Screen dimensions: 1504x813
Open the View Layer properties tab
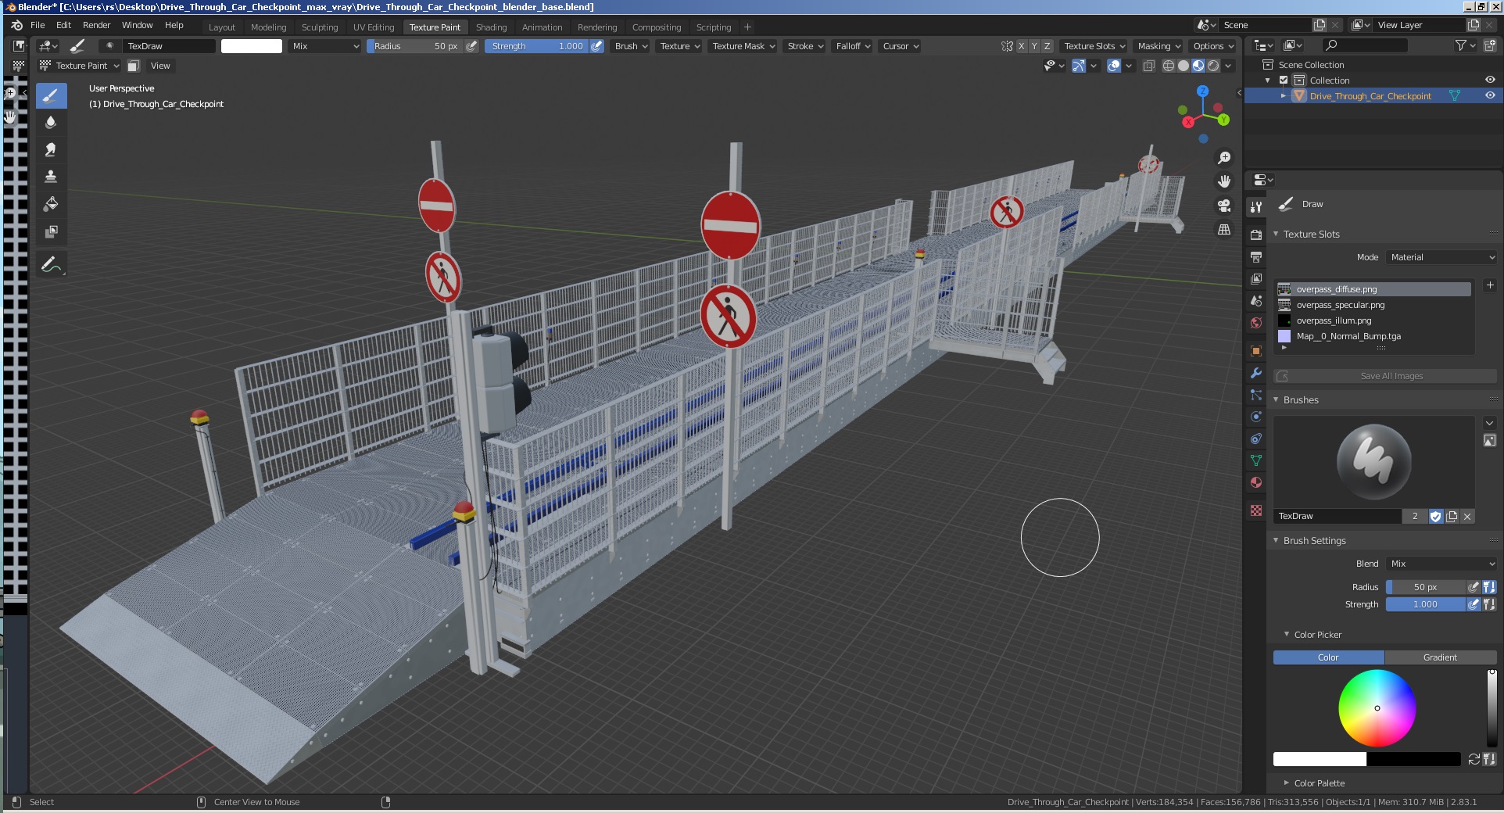1256,278
